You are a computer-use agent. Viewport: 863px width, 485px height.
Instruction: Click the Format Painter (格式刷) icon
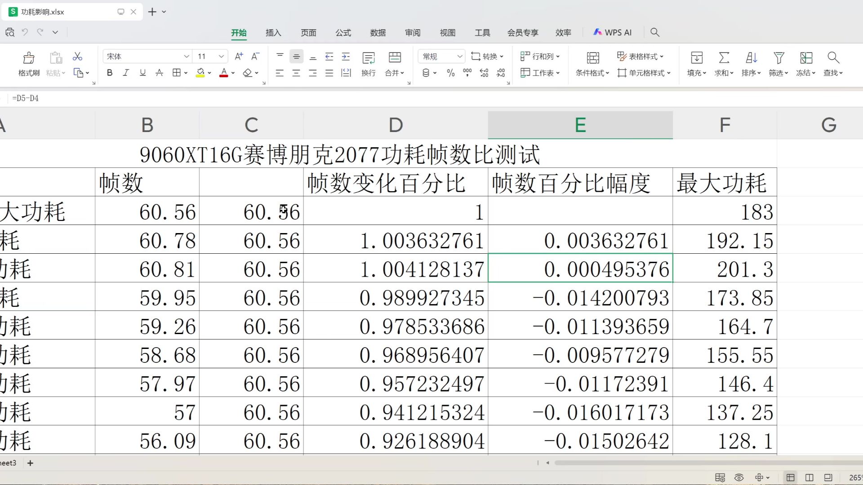click(x=29, y=57)
